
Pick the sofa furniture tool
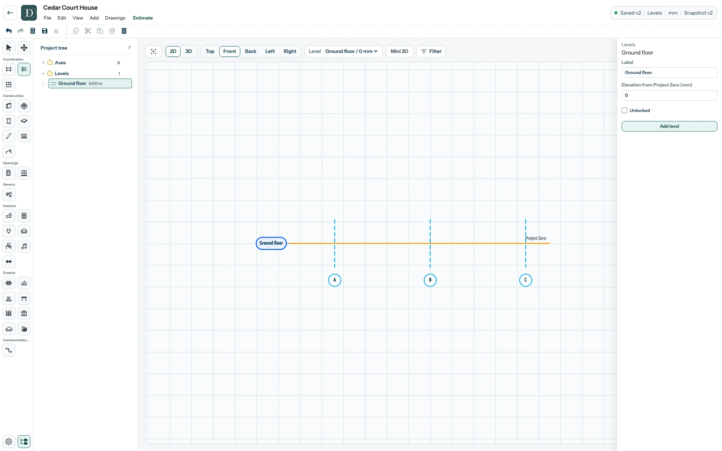point(24,231)
